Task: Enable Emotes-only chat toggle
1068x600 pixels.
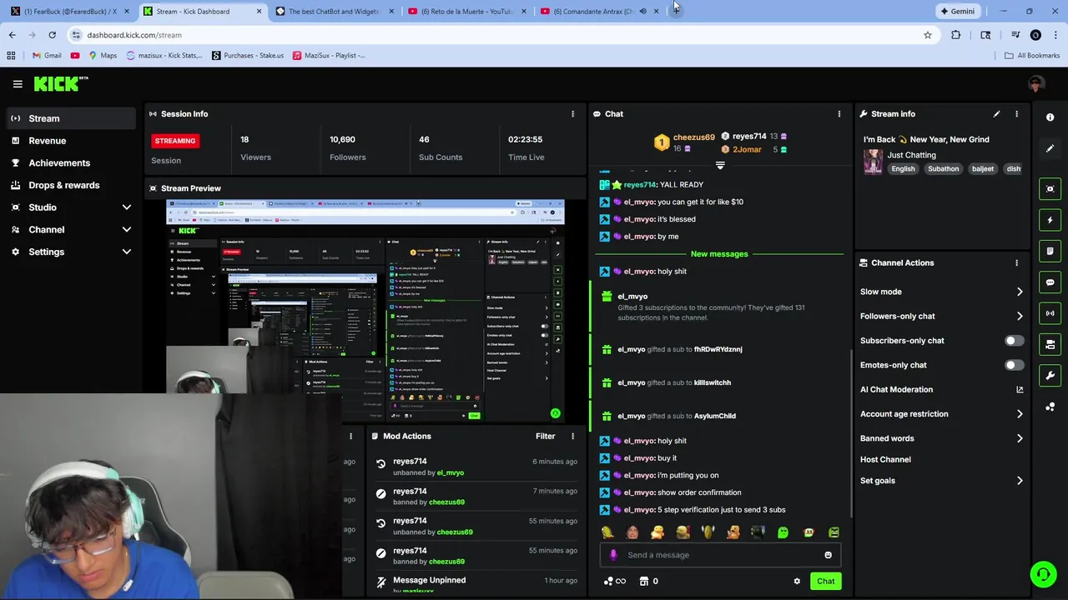Action: point(1013,365)
